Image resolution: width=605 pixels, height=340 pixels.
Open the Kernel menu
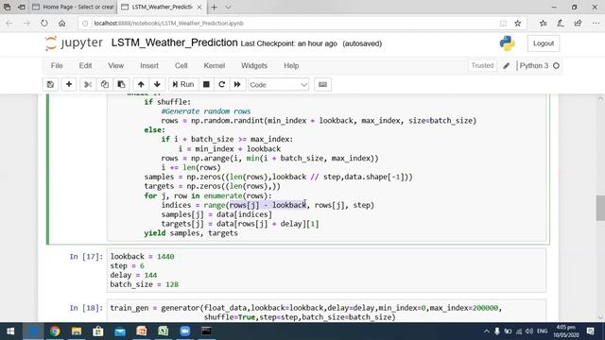(215, 65)
